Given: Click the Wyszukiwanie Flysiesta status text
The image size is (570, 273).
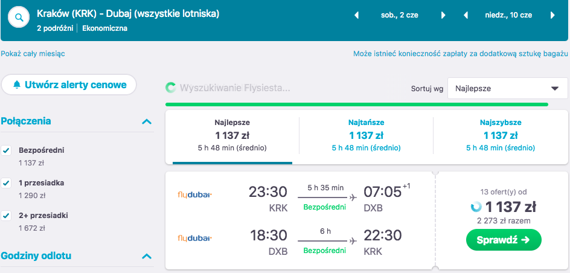Looking at the screenshot, I should [x=235, y=88].
